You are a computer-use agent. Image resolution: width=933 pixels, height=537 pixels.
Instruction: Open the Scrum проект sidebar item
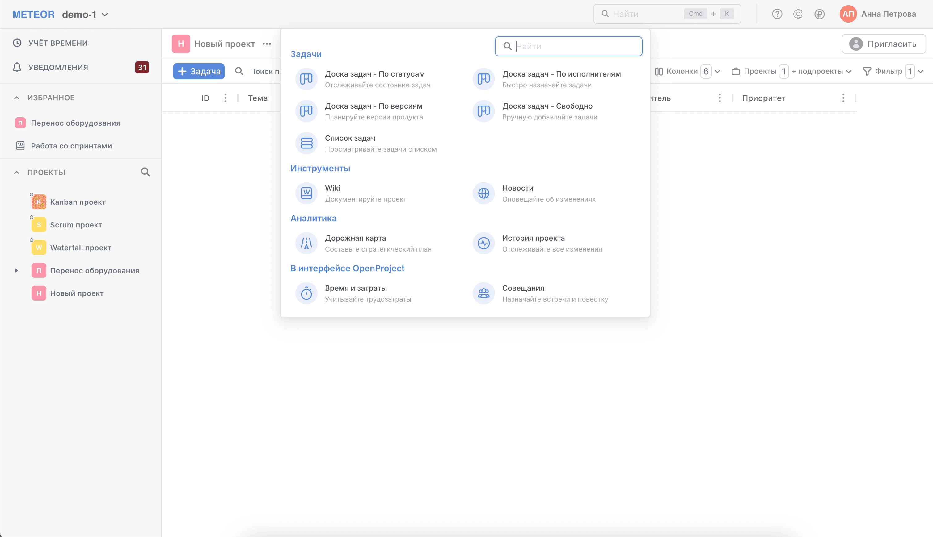click(x=76, y=225)
